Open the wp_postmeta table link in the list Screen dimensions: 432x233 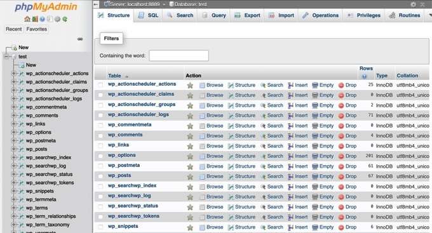click(124, 165)
